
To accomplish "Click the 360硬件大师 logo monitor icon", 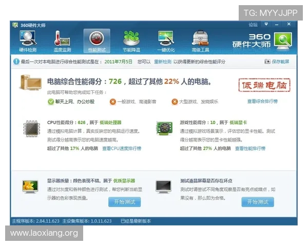I will (283, 41).
